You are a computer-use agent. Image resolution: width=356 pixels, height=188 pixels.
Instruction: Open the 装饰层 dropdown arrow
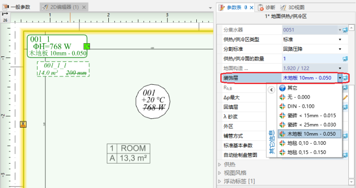click(x=340, y=78)
